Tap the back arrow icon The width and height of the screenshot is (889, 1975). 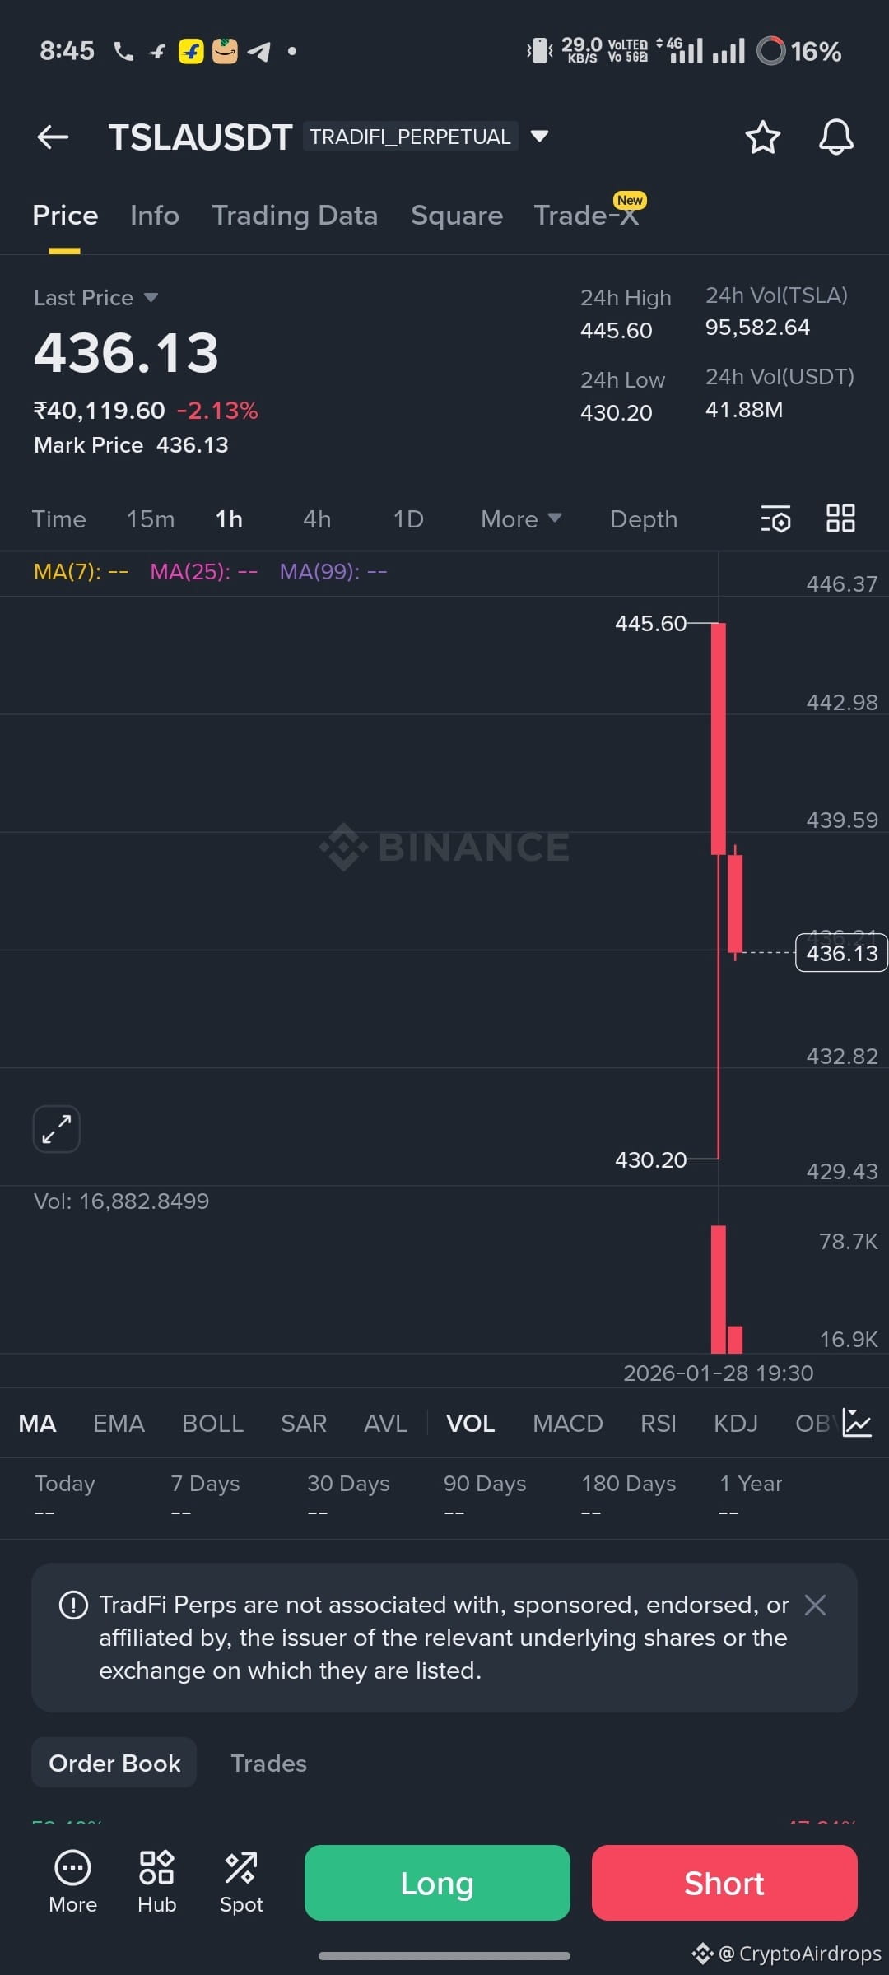pyautogui.click(x=54, y=137)
